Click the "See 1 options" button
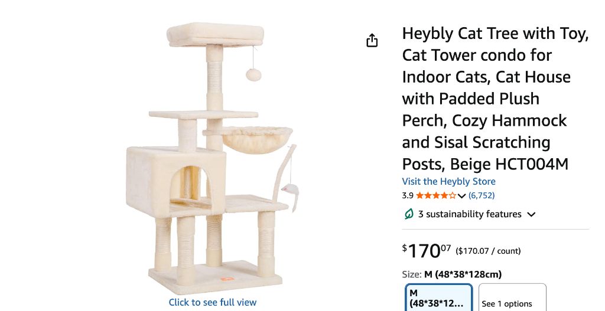The image size is (605, 311). point(512,300)
